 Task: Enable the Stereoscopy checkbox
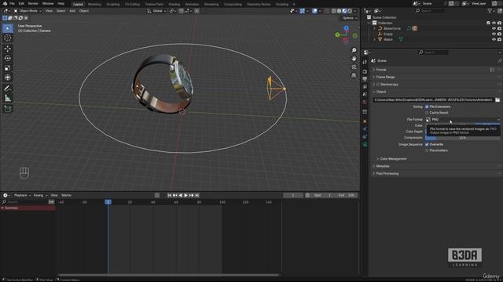coord(378,85)
